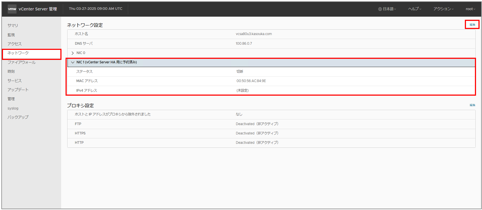Open syslog settings page

click(13, 108)
